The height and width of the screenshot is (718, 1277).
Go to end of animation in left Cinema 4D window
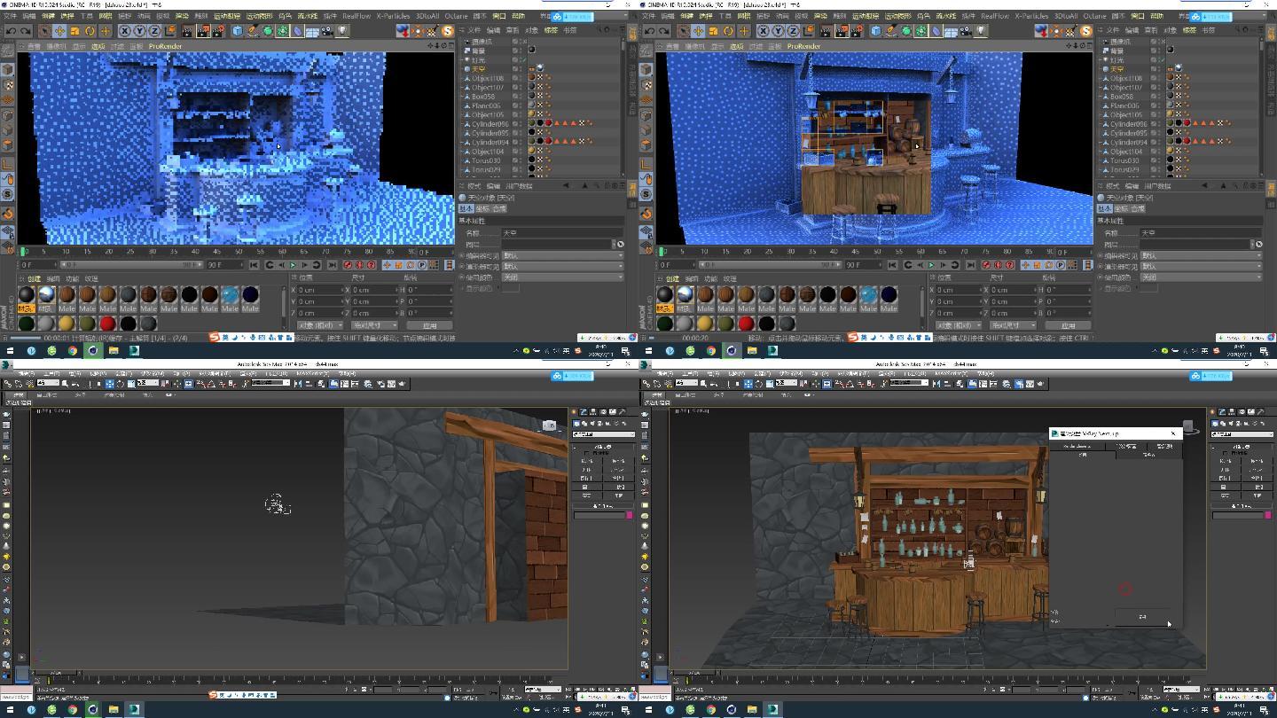pos(332,265)
